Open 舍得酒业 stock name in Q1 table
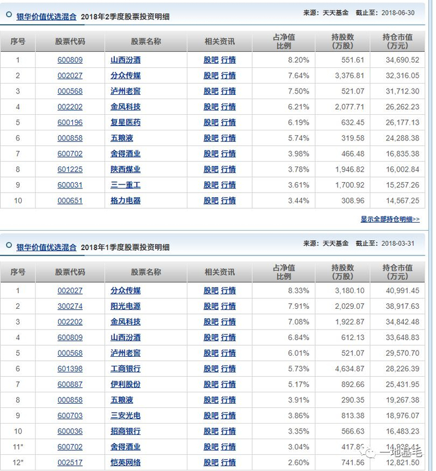Image resolution: width=436 pixels, height=471 pixels. 125,447
